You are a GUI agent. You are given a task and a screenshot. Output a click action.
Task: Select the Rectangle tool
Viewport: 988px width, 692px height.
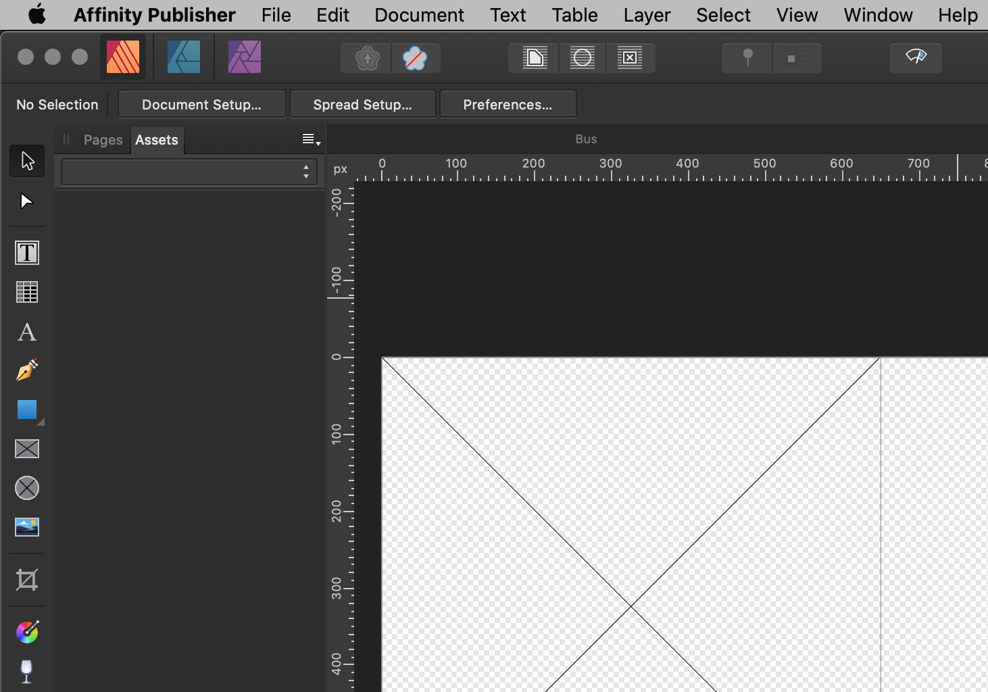(x=26, y=410)
